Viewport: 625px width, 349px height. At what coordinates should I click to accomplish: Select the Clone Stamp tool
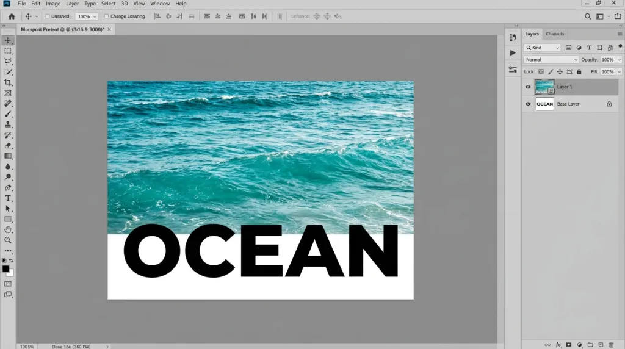tap(8, 124)
